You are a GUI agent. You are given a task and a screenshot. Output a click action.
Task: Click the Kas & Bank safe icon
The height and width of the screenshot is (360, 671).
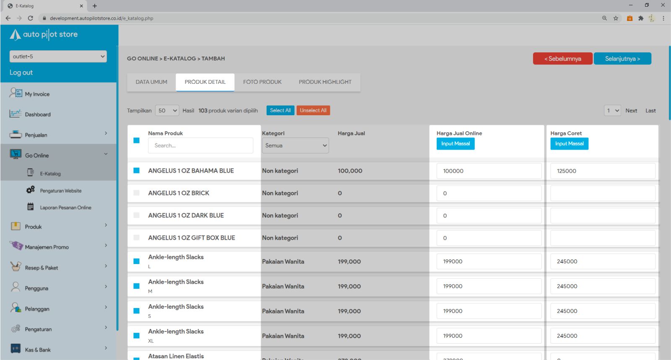pyautogui.click(x=16, y=349)
